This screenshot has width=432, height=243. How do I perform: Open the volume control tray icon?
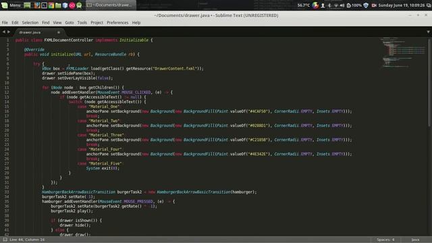[342, 5]
